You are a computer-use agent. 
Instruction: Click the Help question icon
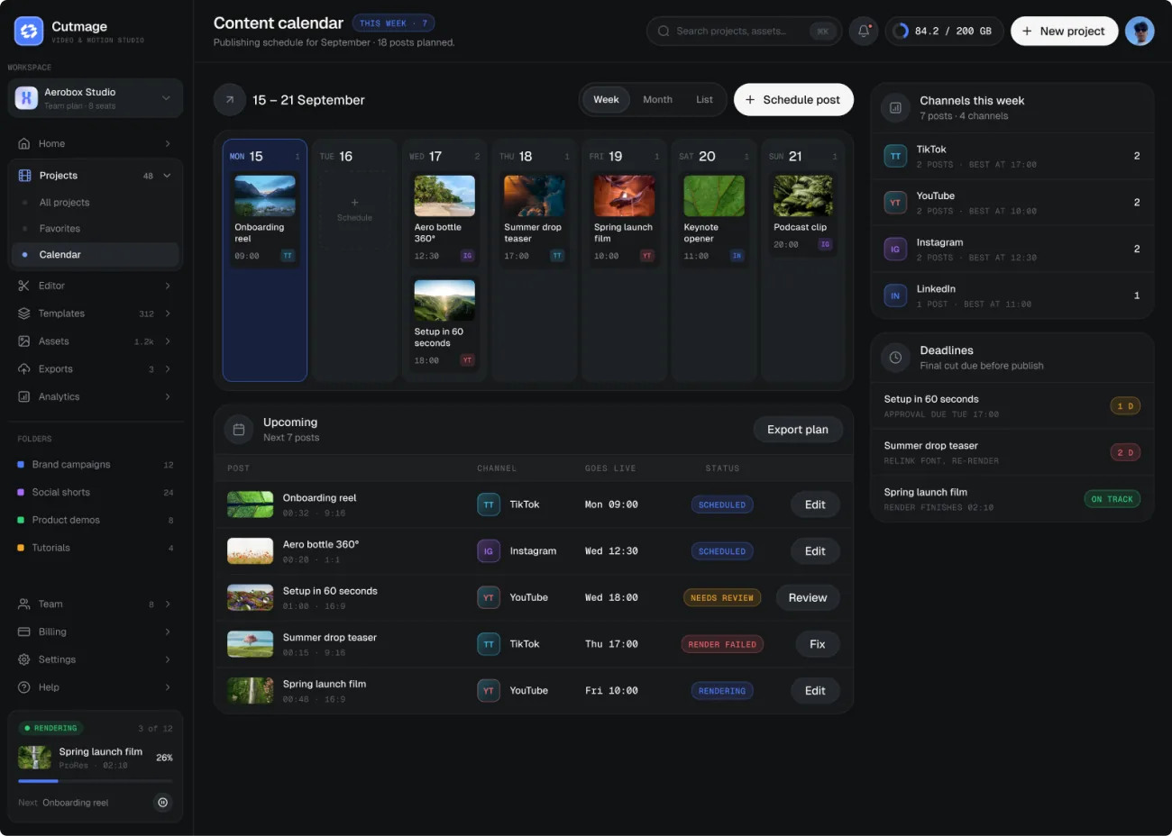tap(24, 687)
